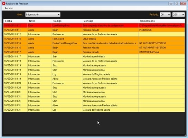Open the Período year dropdown showing 2011
Screen dimensions: 188x138
178,15
